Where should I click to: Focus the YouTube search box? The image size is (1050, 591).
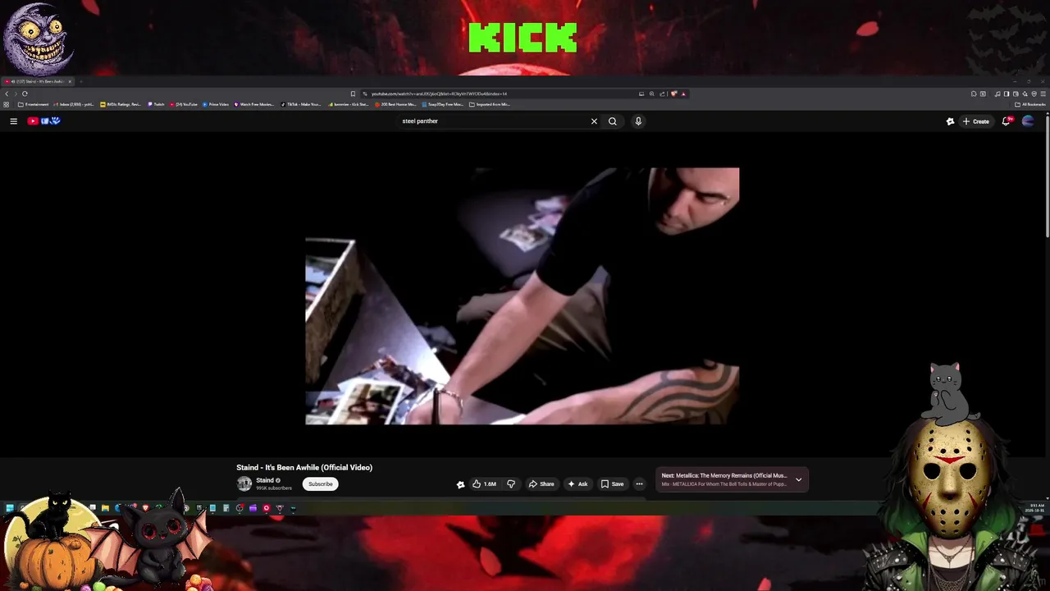(x=492, y=121)
